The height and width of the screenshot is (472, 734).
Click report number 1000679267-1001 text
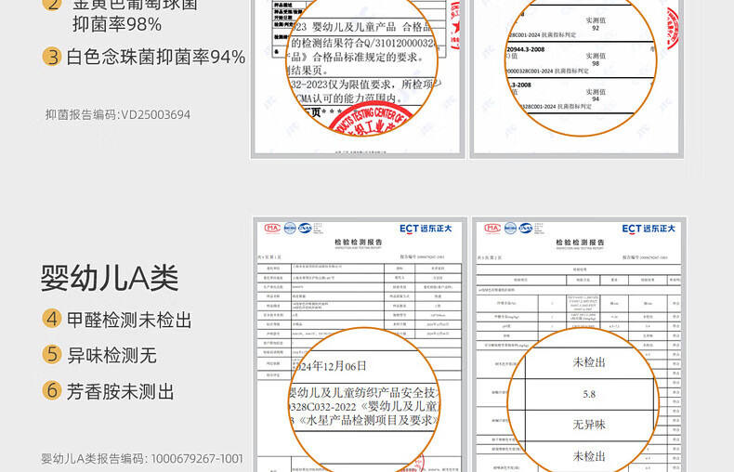coord(142,458)
